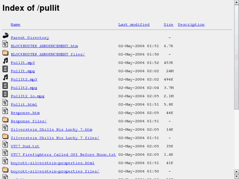The width and height of the screenshot is (239, 179).
Task: Click the folder icon beside boycott-silverstein-properties_files/
Action: click(5, 170)
